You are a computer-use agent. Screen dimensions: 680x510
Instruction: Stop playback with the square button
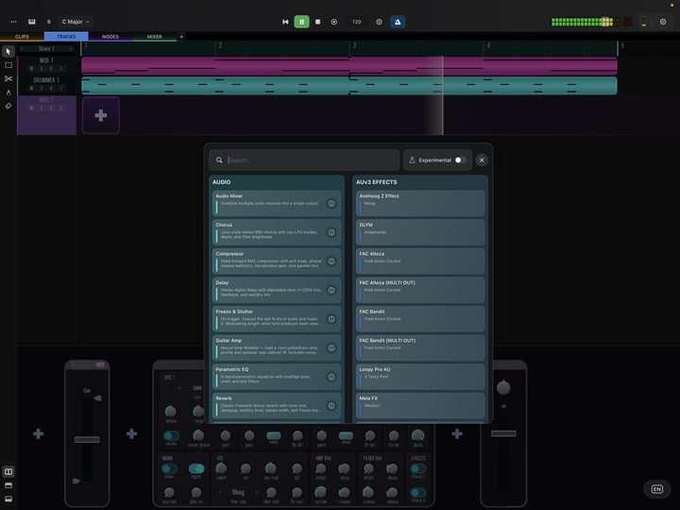point(318,22)
